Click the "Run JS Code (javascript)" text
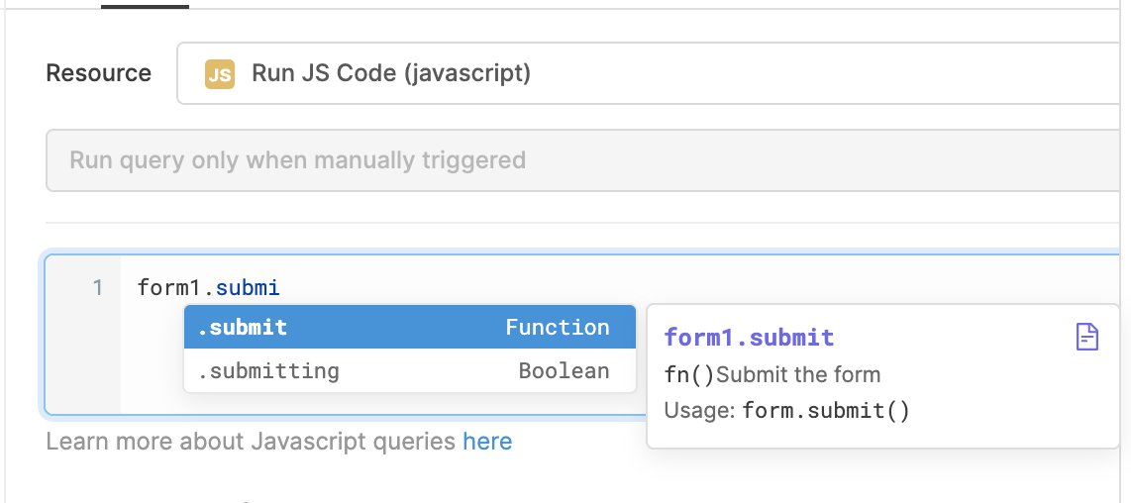 (391, 73)
